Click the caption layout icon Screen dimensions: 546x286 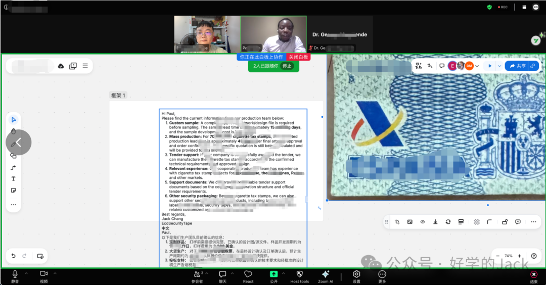pos(461,222)
